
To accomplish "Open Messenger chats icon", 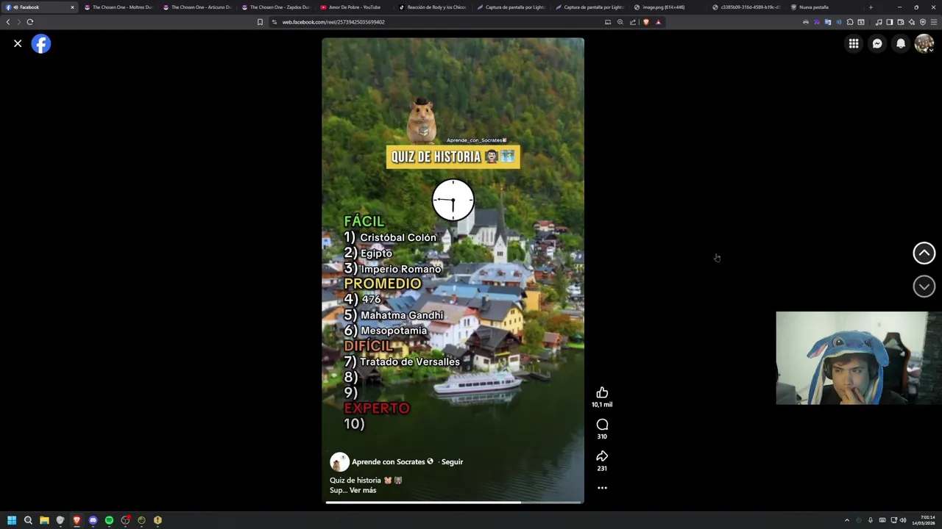I will [877, 43].
